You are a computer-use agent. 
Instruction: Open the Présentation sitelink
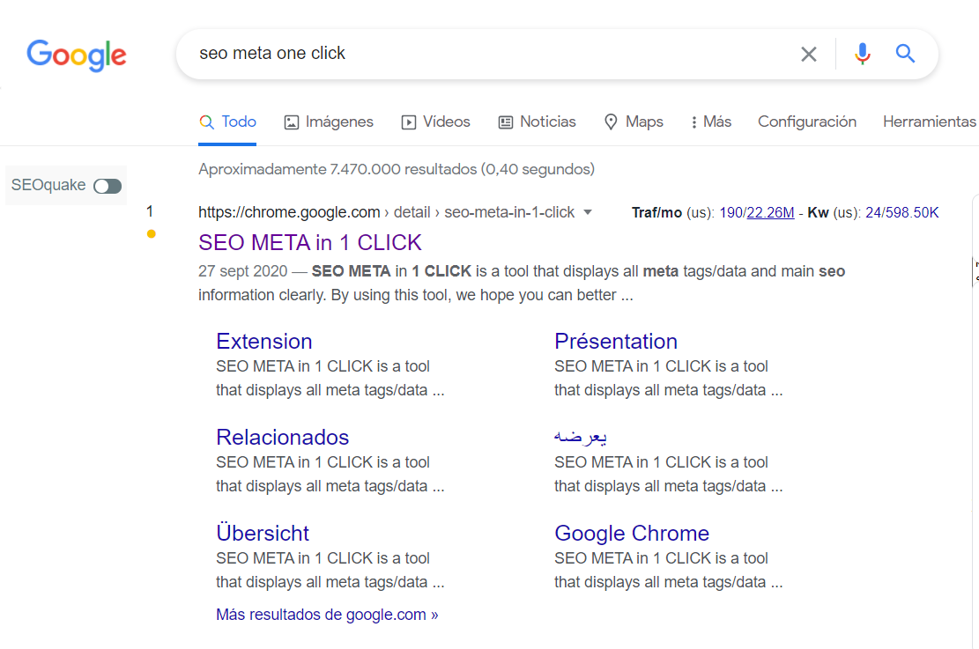pyautogui.click(x=616, y=342)
